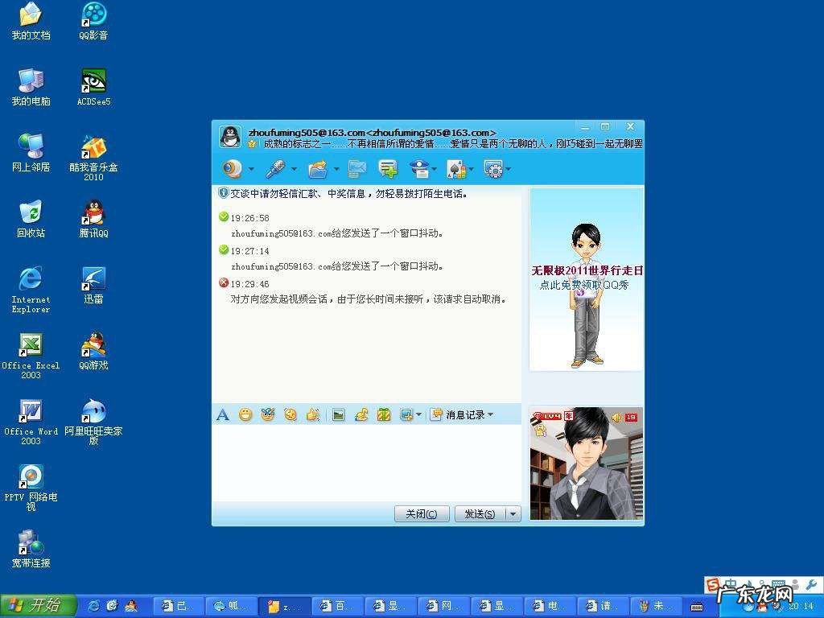
Task: Open font settings with the blue A icon
Action: 222,414
